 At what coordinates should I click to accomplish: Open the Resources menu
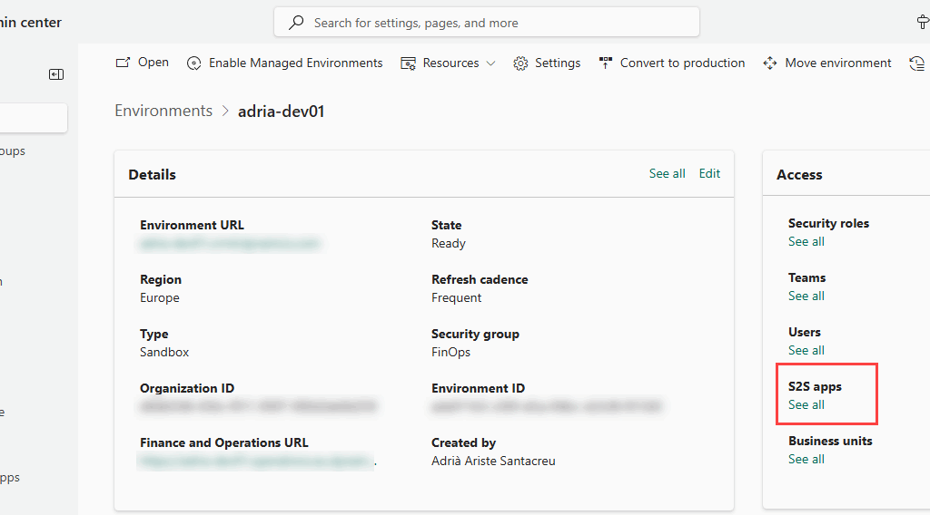coord(450,63)
